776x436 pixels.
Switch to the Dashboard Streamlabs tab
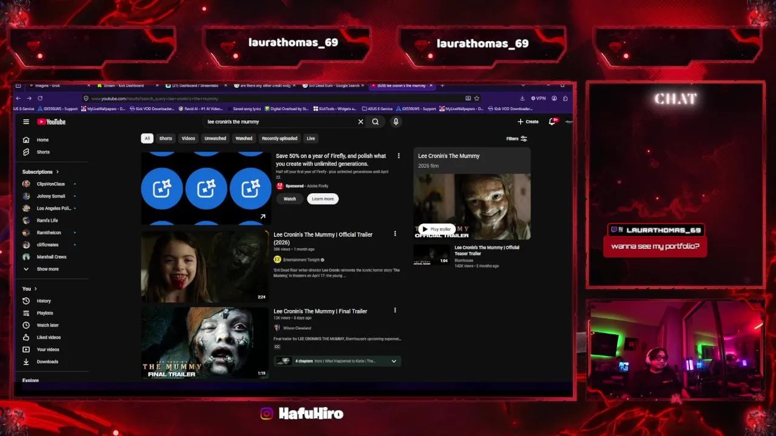tap(192, 85)
